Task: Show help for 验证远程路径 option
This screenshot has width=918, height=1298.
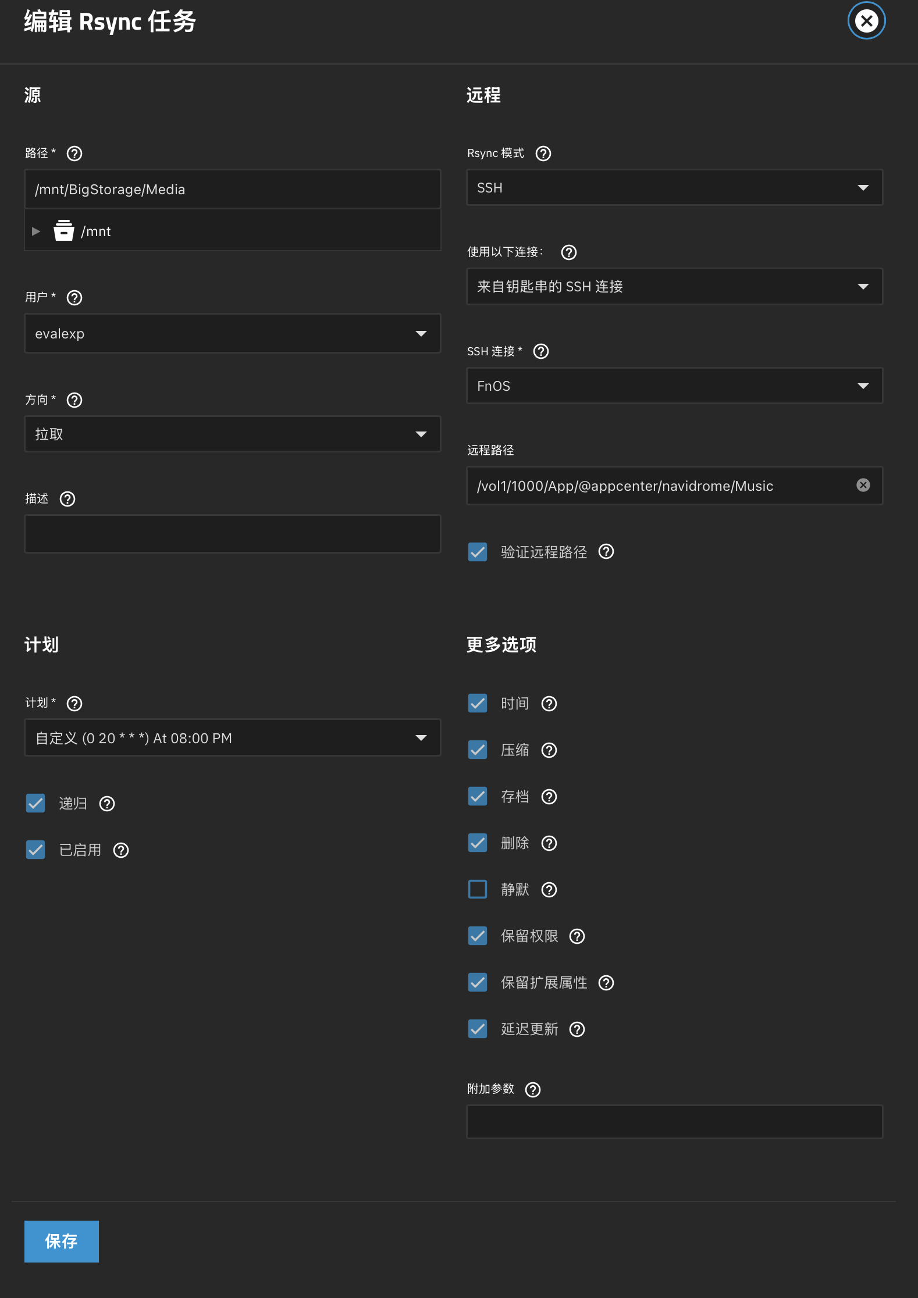Action: pos(606,551)
